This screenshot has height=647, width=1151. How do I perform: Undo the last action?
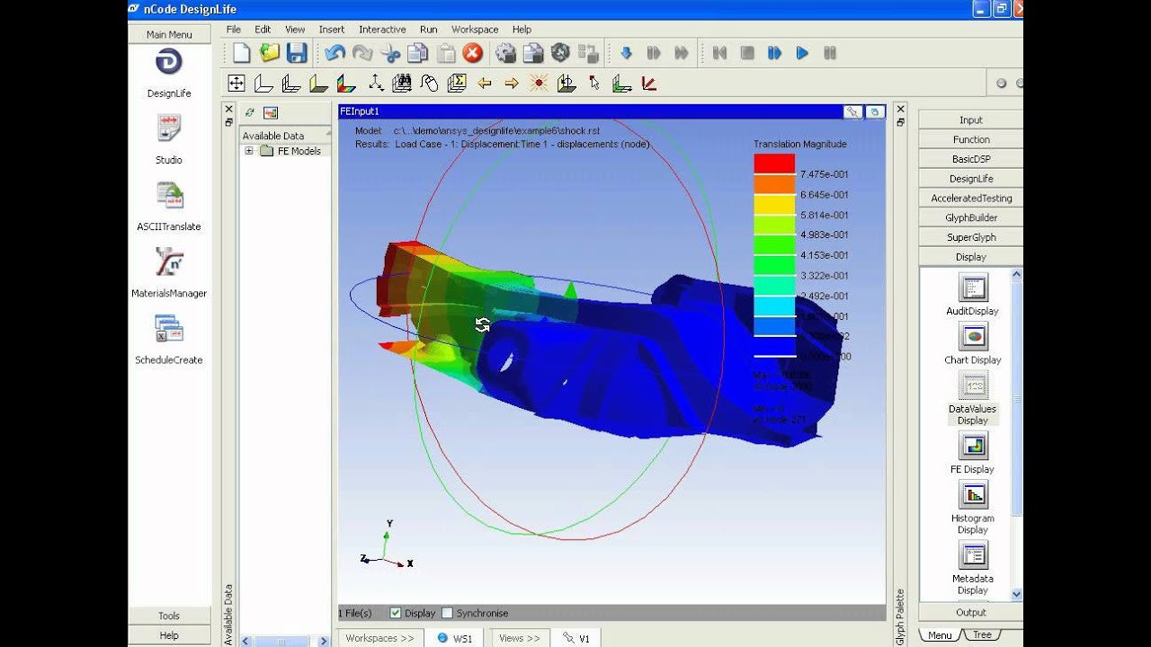pyautogui.click(x=335, y=53)
